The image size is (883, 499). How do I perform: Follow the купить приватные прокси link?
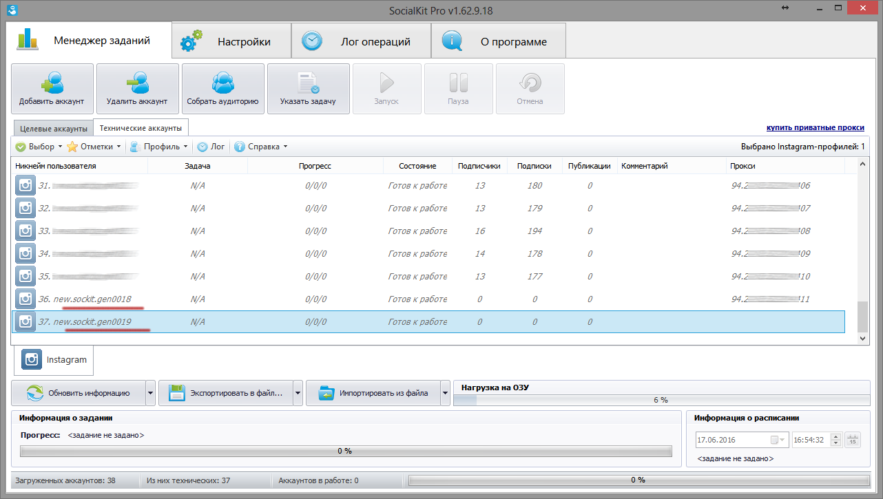click(x=816, y=128)
